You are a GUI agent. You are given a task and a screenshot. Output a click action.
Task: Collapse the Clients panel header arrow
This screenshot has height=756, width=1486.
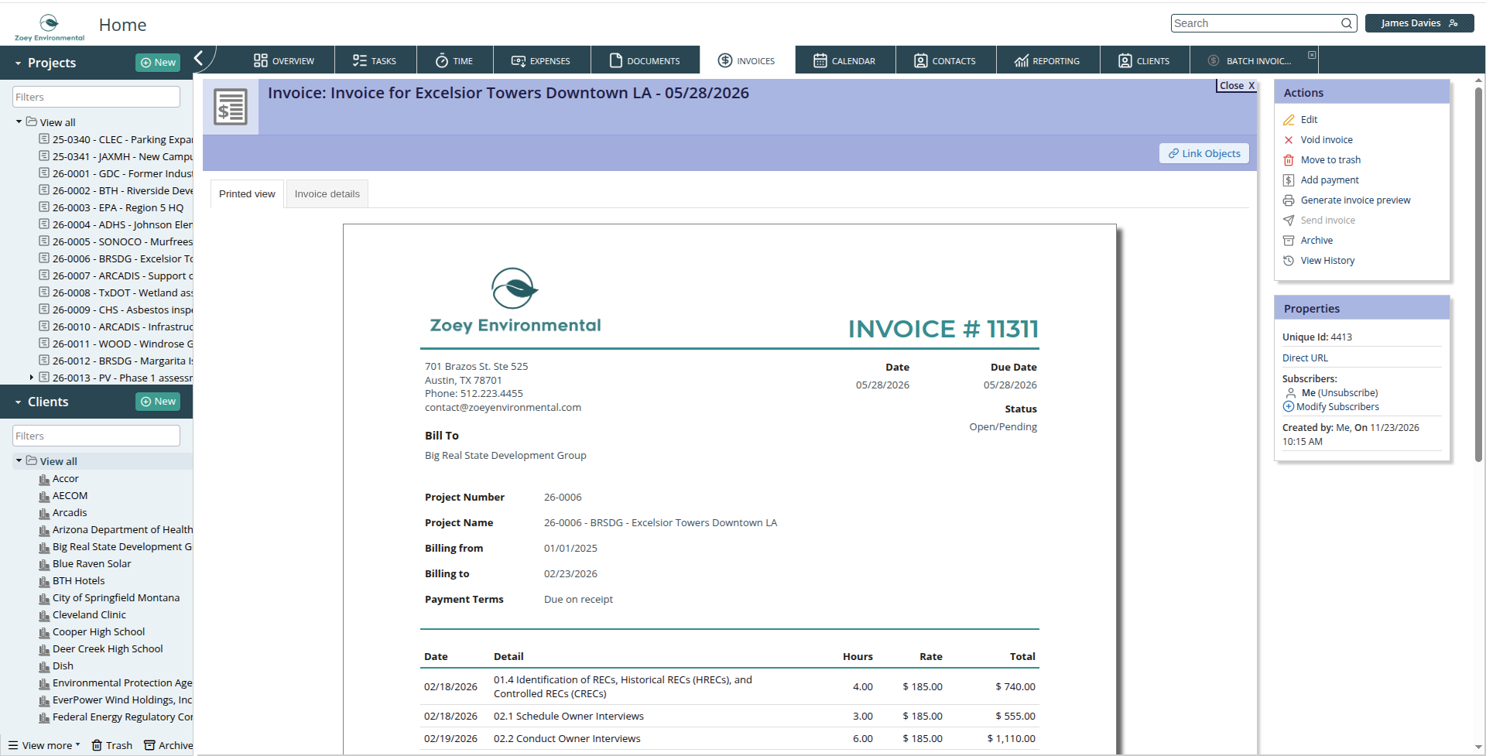click(x=18, y=402)
